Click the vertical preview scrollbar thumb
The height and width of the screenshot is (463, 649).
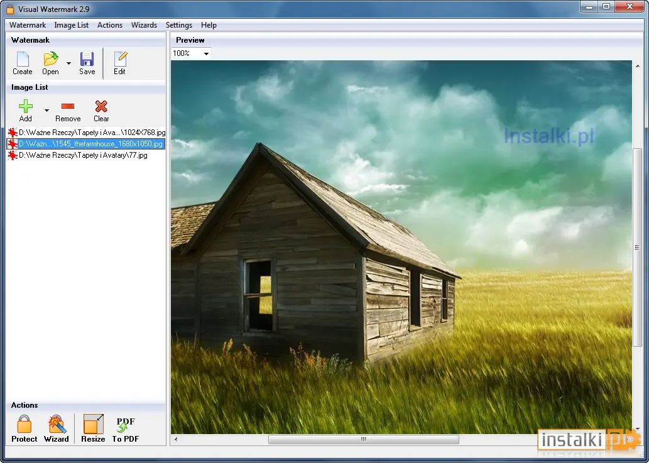[638, 248]
